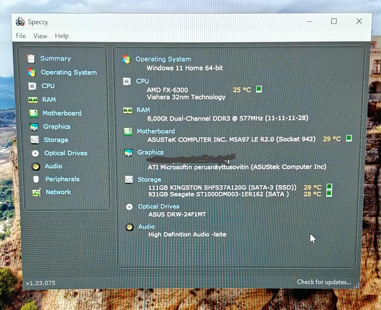Click the Optical Drives disc icon in summary
Viewport: 381px width, 310px height.
coord(129,207)
